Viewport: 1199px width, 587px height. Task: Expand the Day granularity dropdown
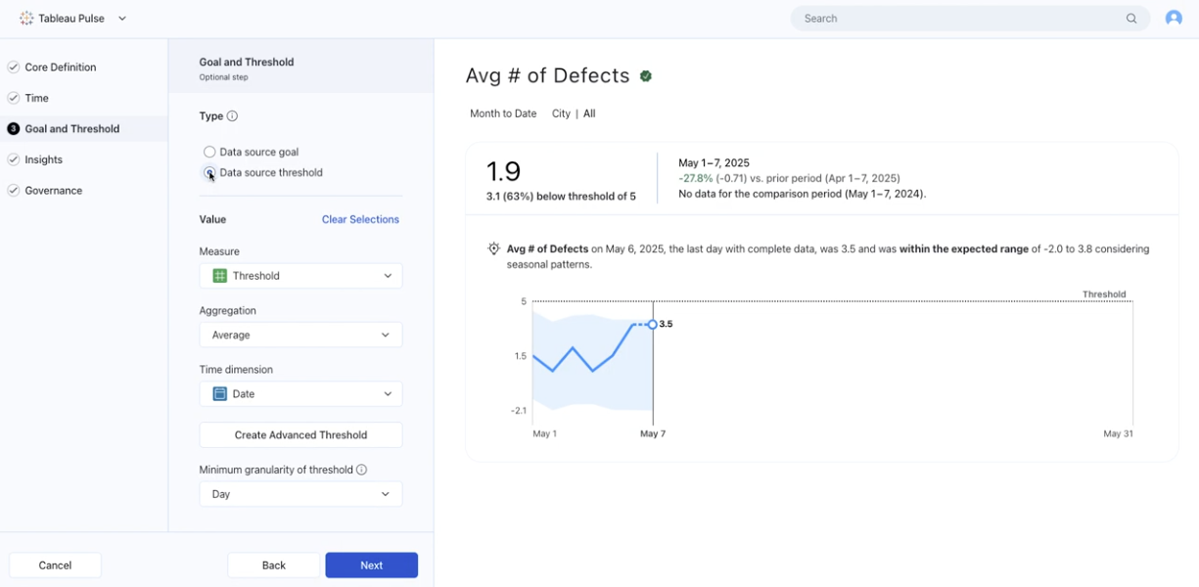point(300,494)
